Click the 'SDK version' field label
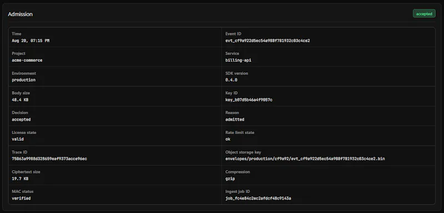 point(237,73)
